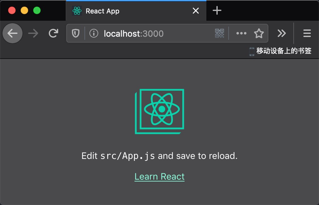This screenshot has width=319, height=205.
Task: Open tracking protection shield icon
Action: point(76,33)
